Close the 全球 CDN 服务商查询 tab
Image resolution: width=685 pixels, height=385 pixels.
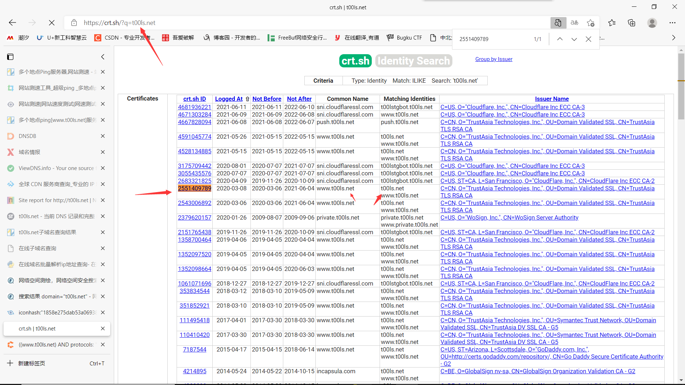coord(103,184)
